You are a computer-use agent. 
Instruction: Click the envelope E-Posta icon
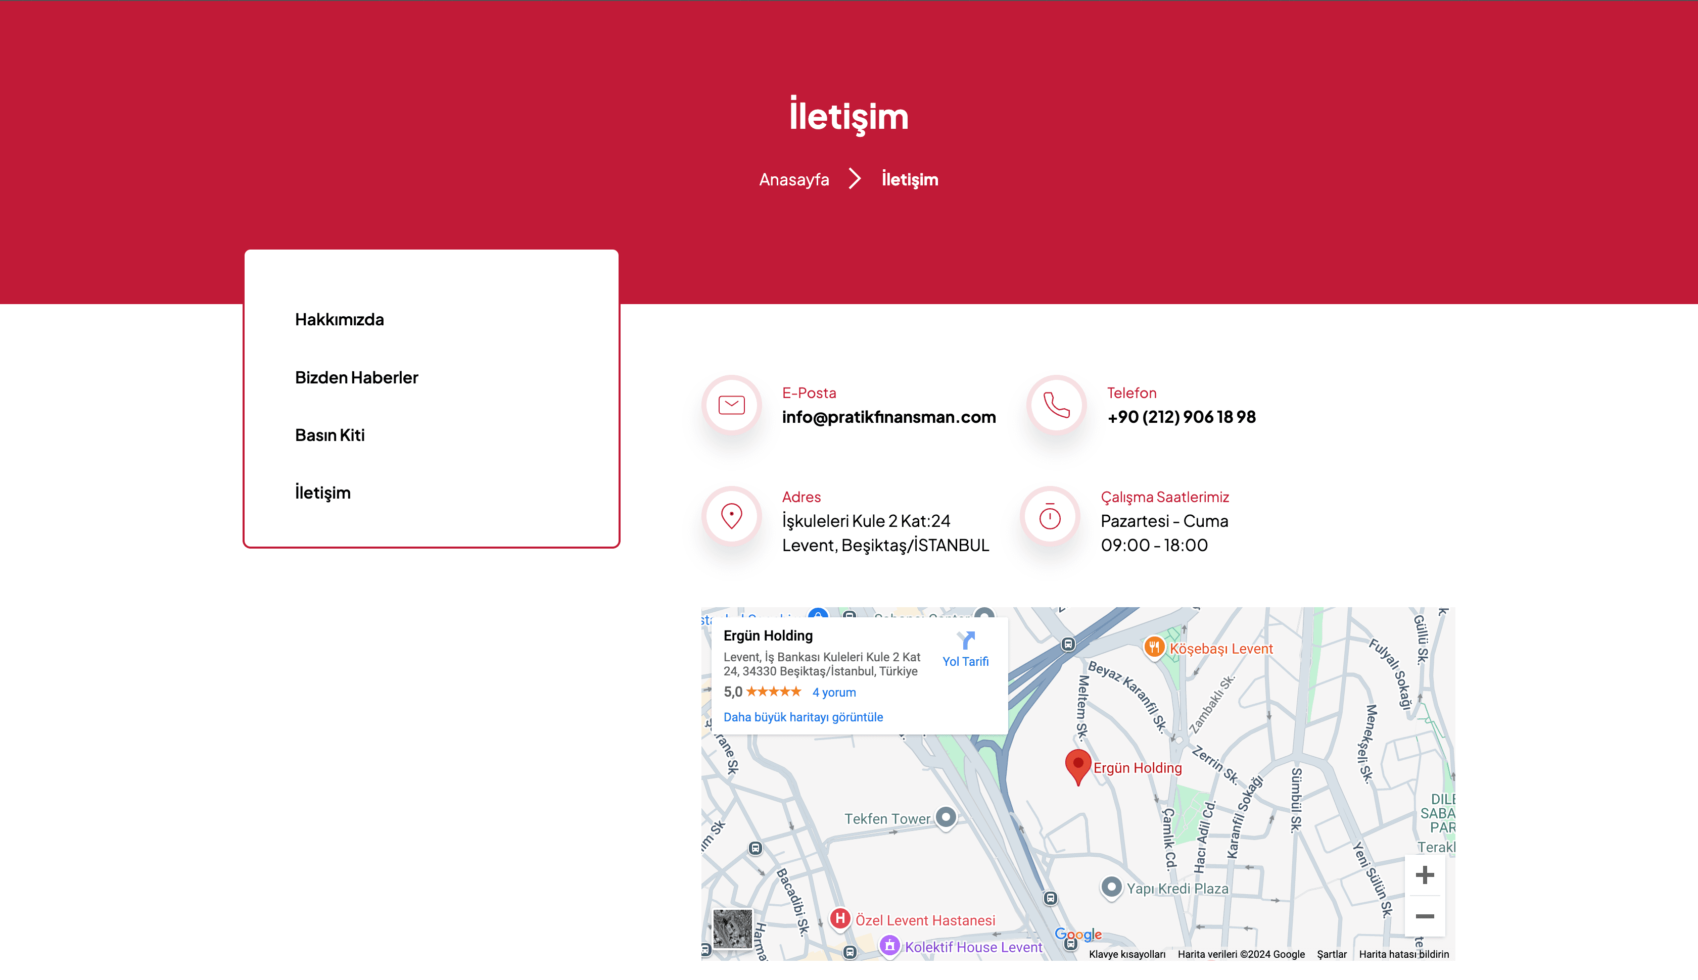click(x=731, y=405)
